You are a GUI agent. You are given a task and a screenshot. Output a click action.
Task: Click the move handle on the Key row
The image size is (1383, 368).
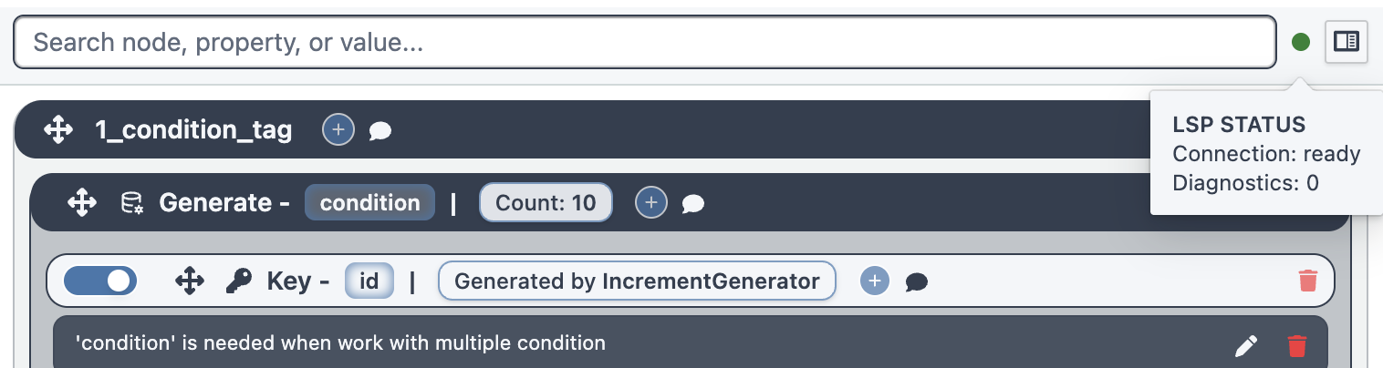click(189, 281)
